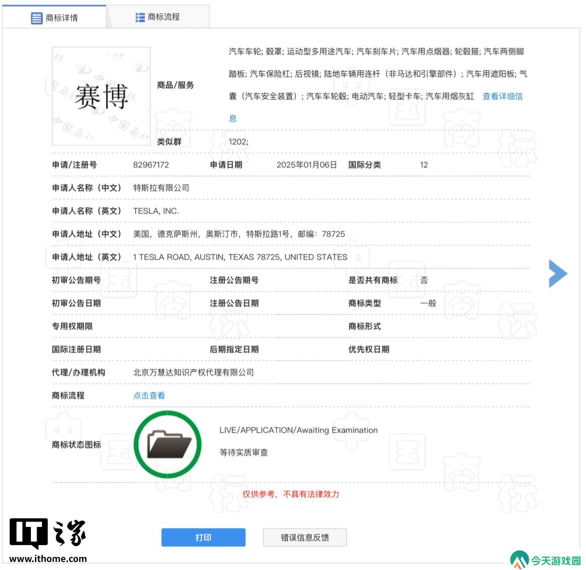
Task: Click the 国际注册日期 label
Action: (x=77, y=349)
